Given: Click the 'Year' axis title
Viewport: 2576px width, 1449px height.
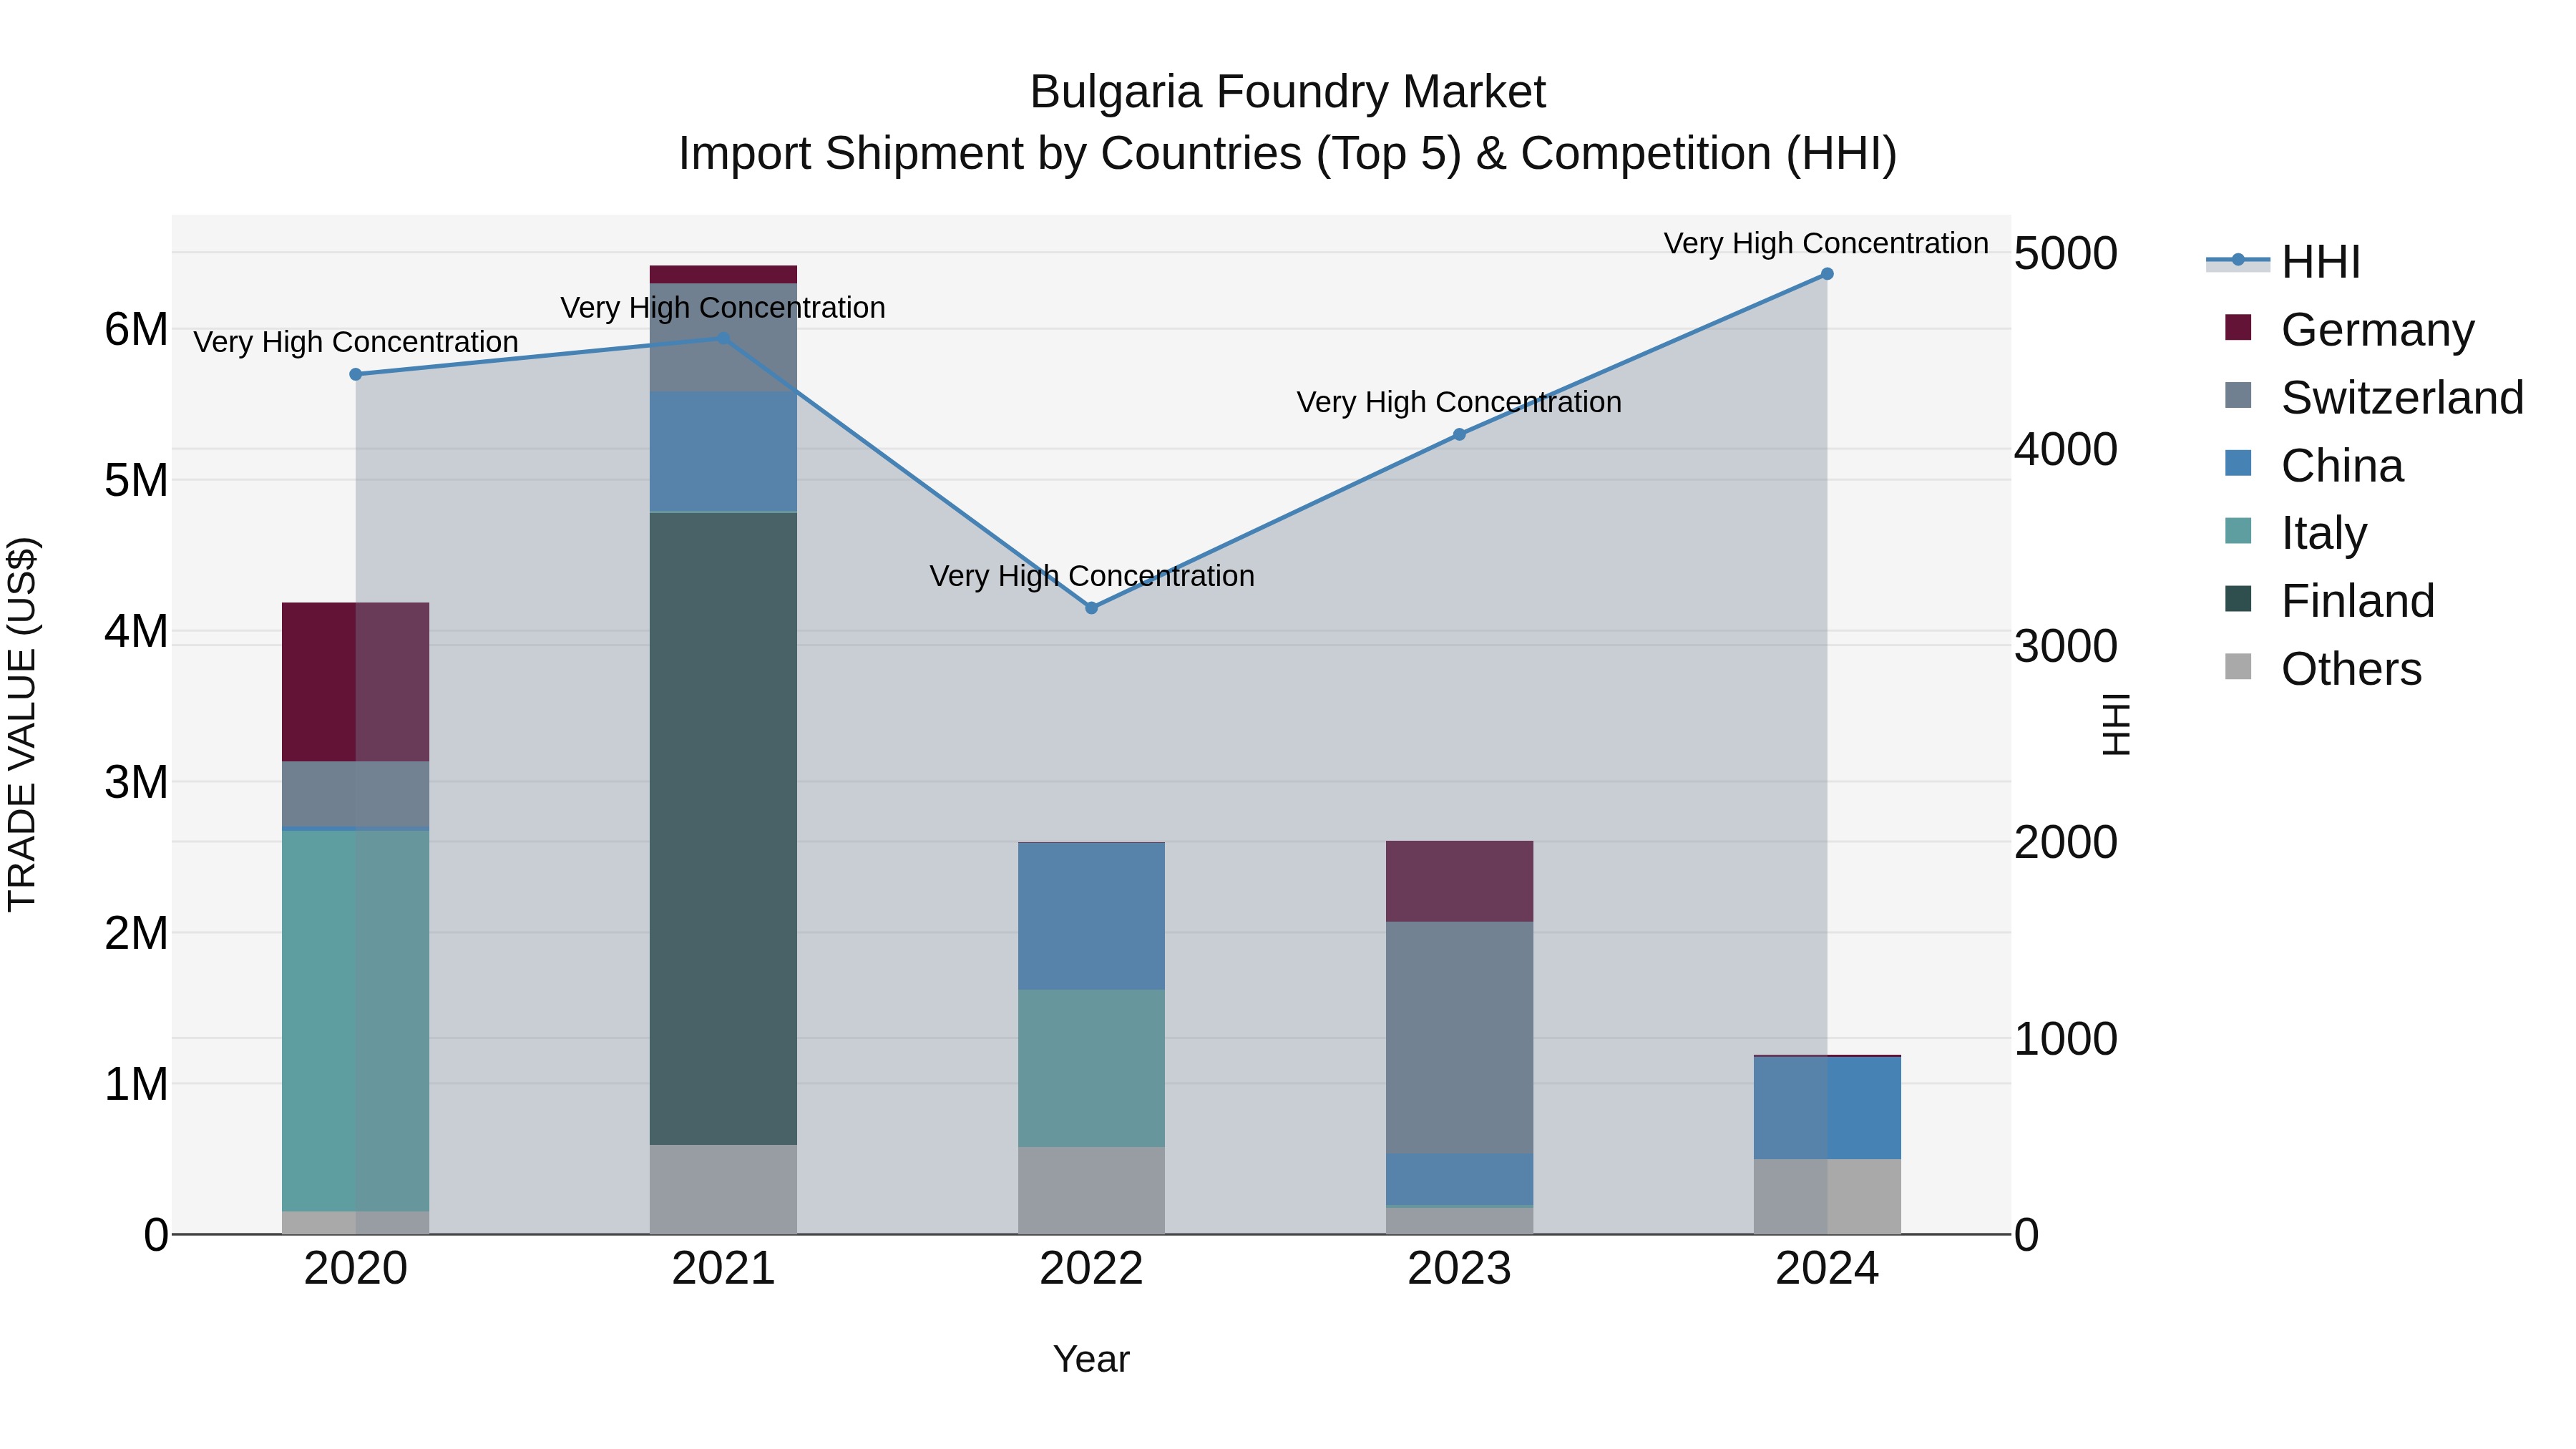Looking at the screenshot, I should (1091, 1359).
